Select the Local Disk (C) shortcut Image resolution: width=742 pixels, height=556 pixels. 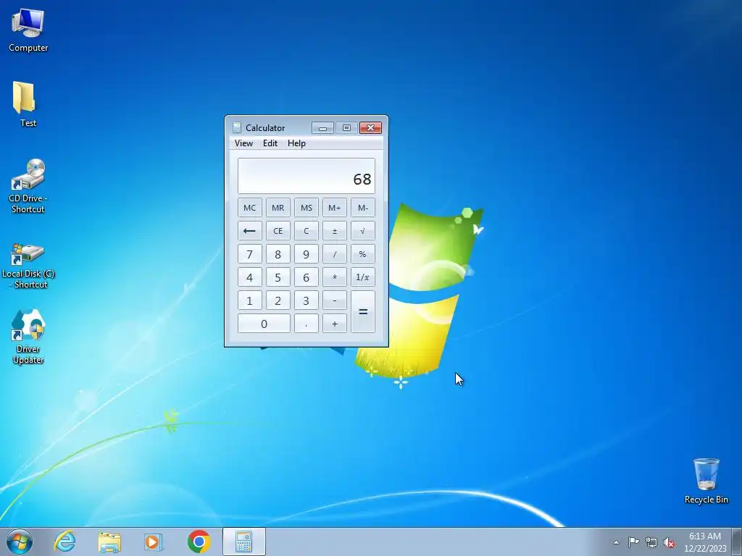coord(28,265)
